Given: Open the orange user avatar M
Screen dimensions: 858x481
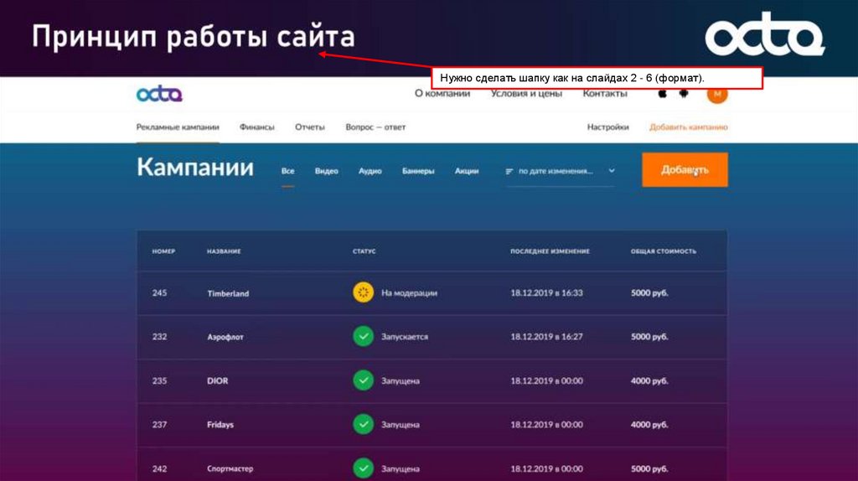Looking at the screenshot, I should click(x=717, y=94).
